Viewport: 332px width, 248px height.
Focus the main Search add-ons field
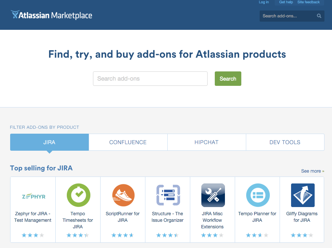[150, 79]
